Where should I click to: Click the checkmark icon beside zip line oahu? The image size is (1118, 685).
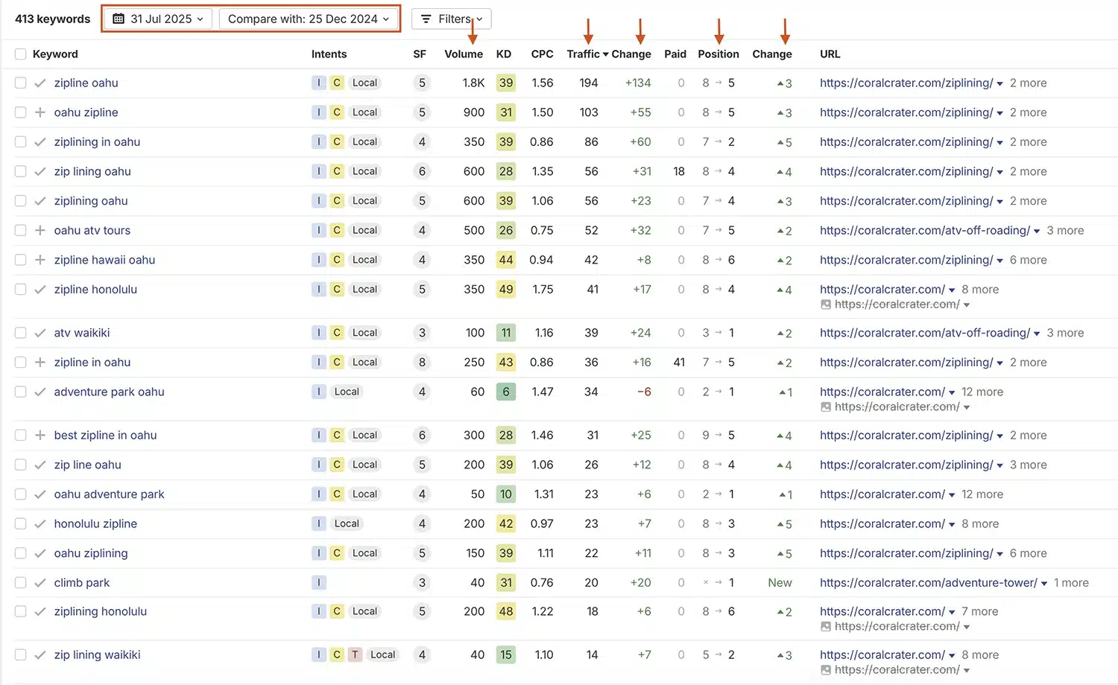pyautogui.click(x=40, y=465)
